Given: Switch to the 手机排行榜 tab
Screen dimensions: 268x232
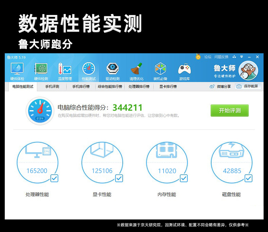Looking at the screenshot, I should (81, 86).
